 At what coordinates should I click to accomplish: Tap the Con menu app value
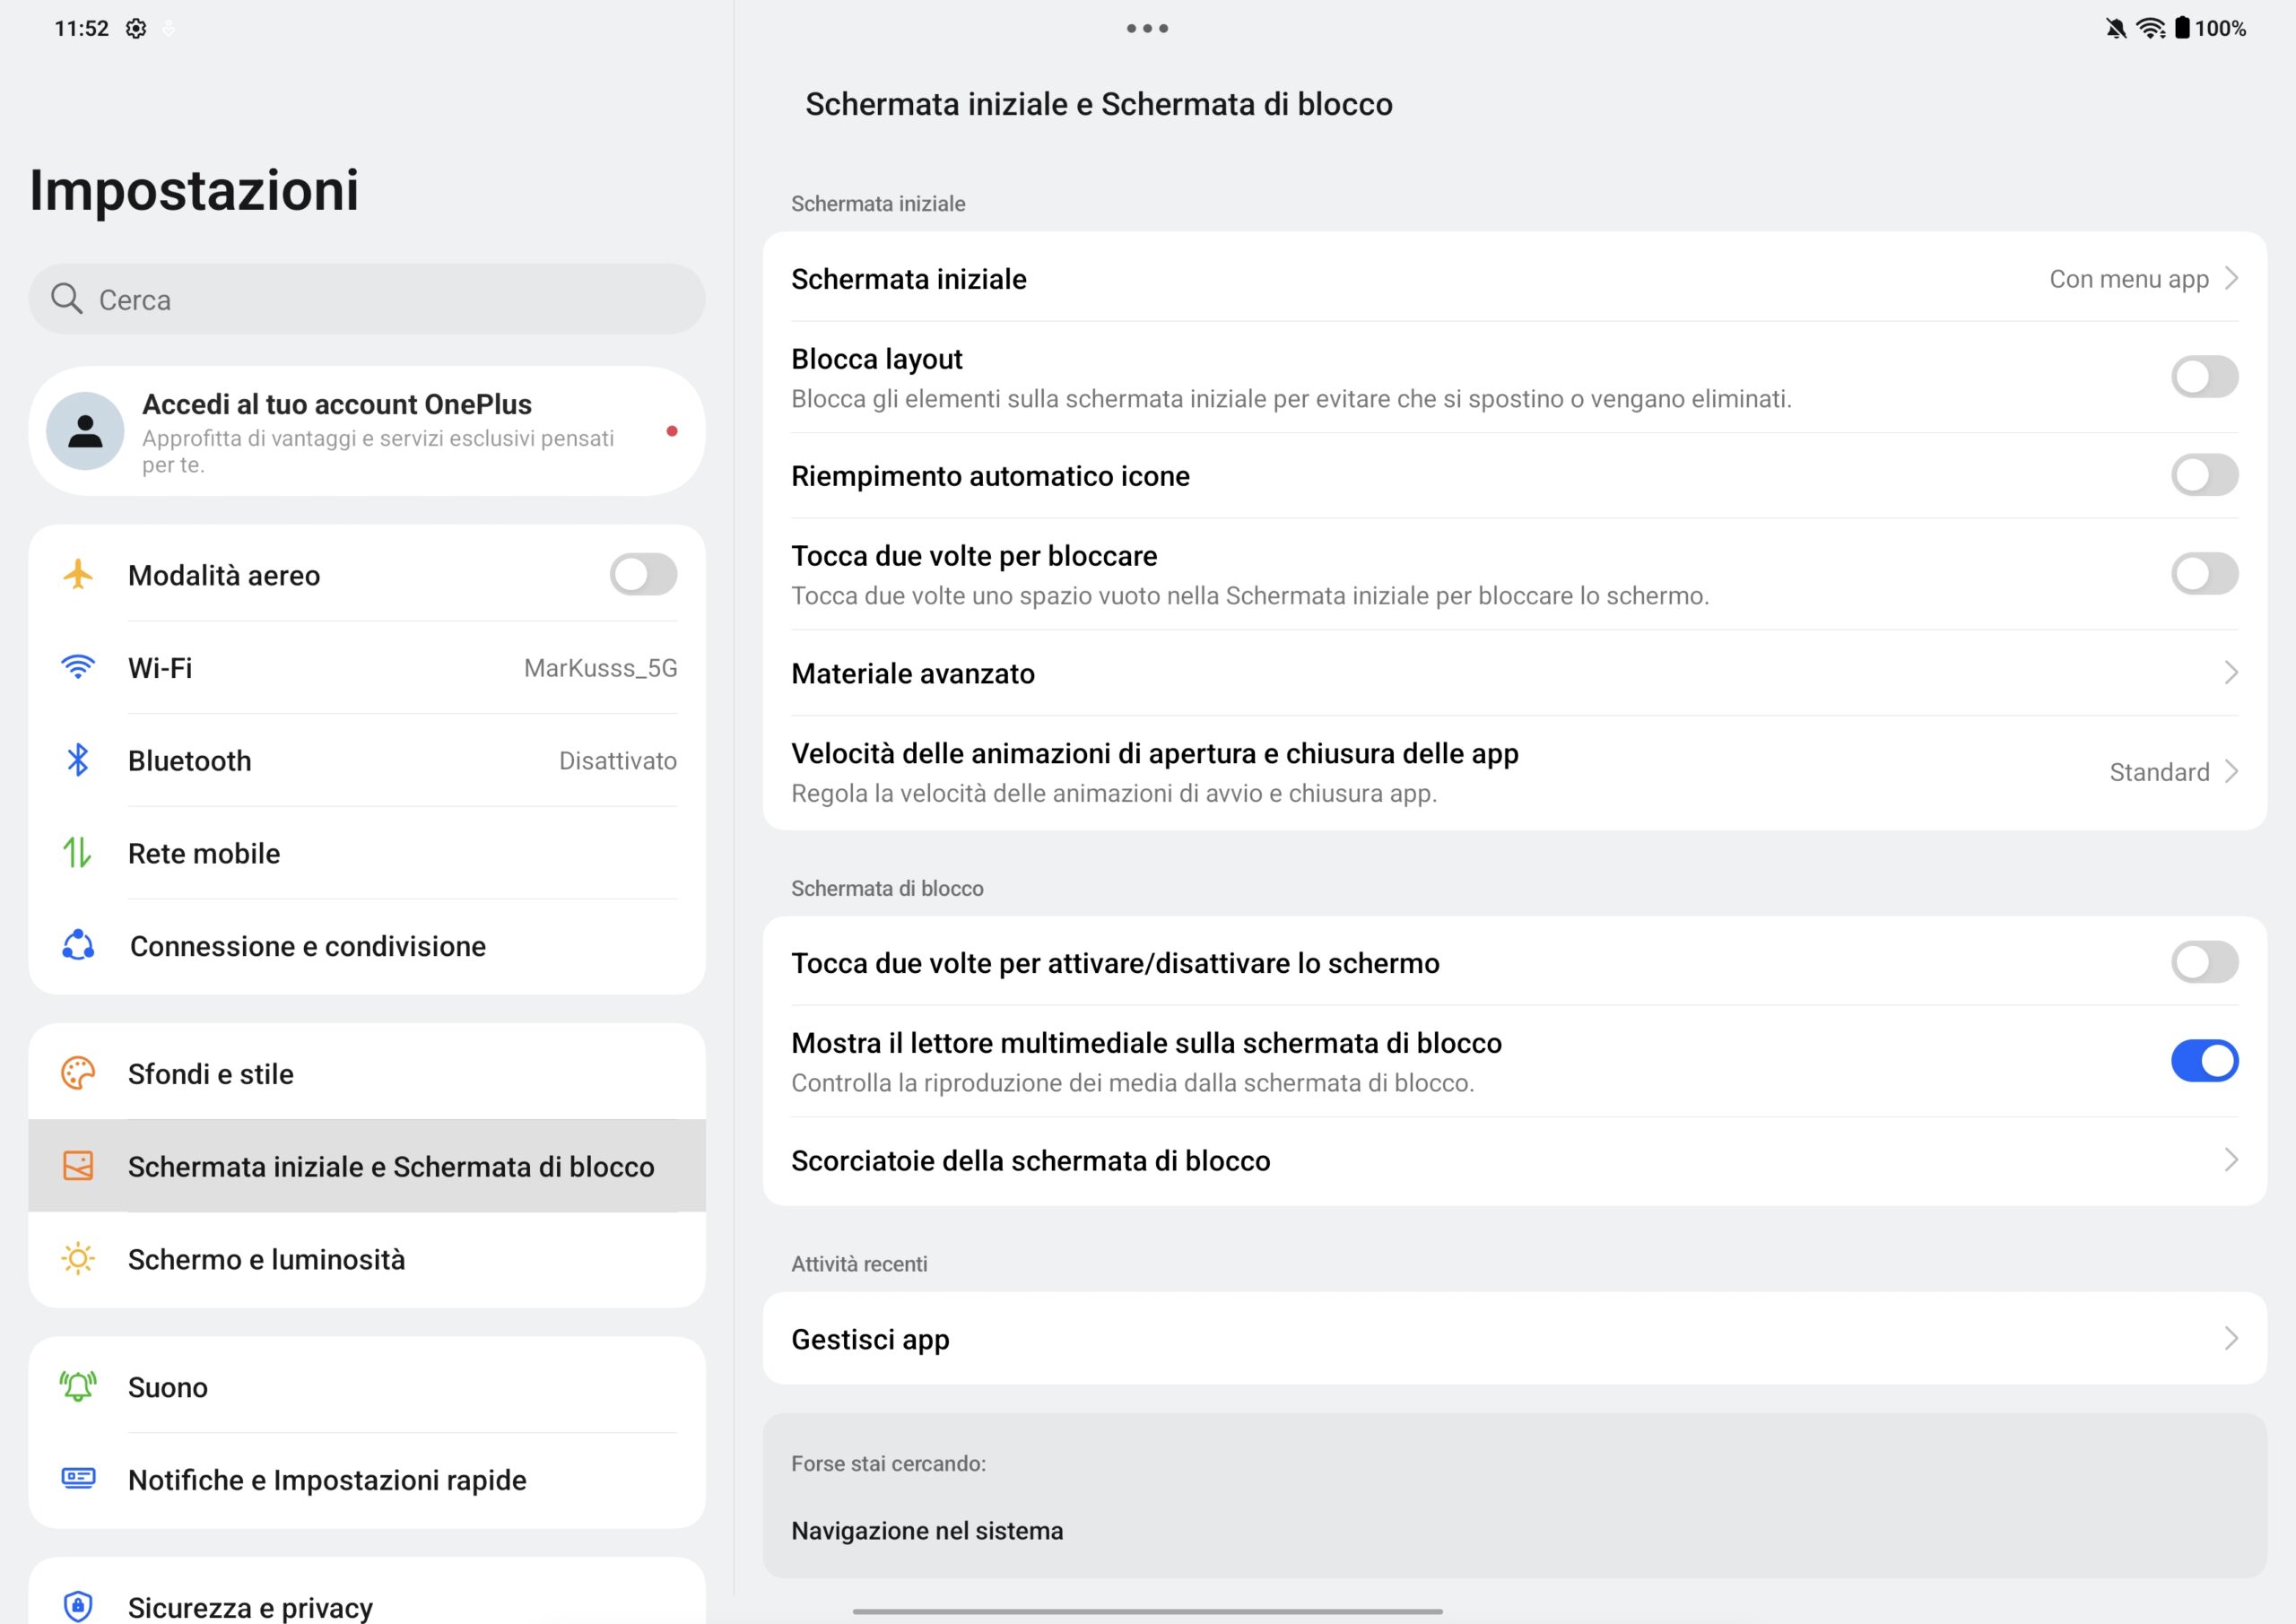pyautogui.click(x=2129, y=279)
